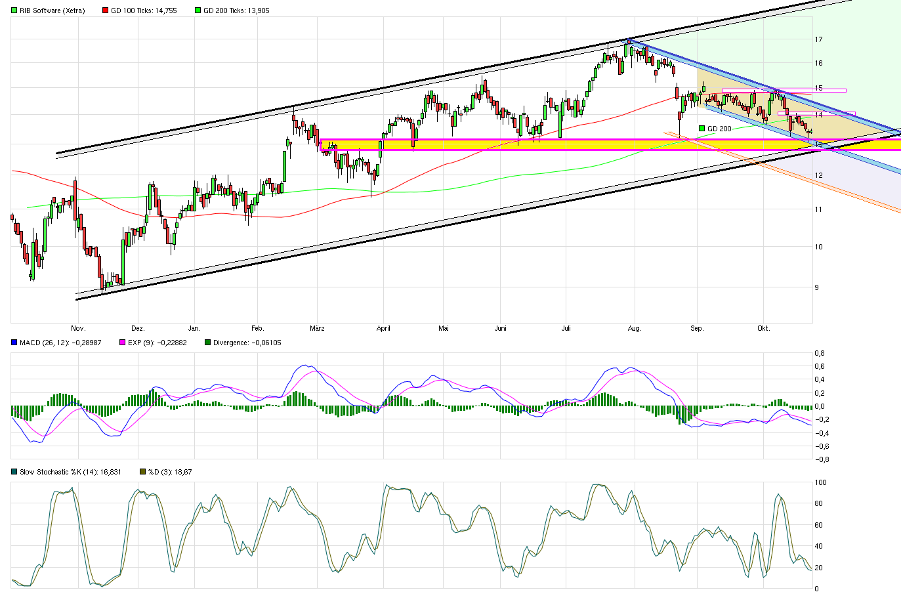Image resolution: width=901 pixels, height=609 pixels.
Task: Click the green RIB Software legend swatch
Action: coord(14,10)
